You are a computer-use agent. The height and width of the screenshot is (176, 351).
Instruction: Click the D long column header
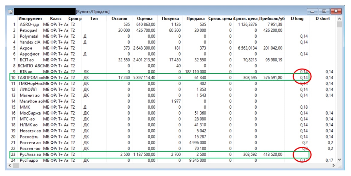pyautogui.click(x=297, y=19)
